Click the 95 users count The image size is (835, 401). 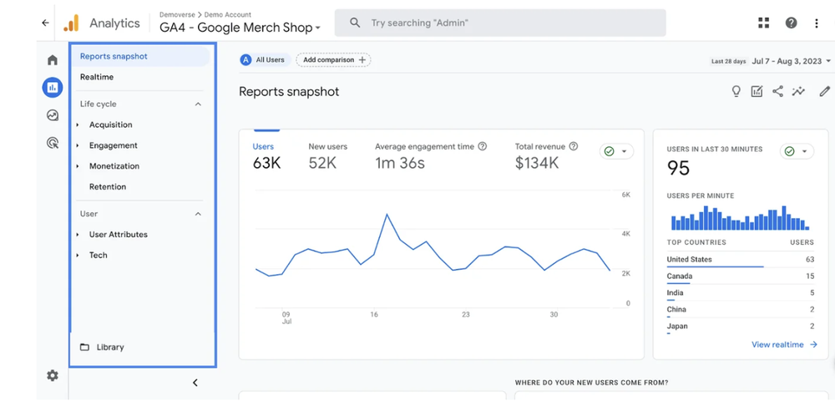coord(678,168)
